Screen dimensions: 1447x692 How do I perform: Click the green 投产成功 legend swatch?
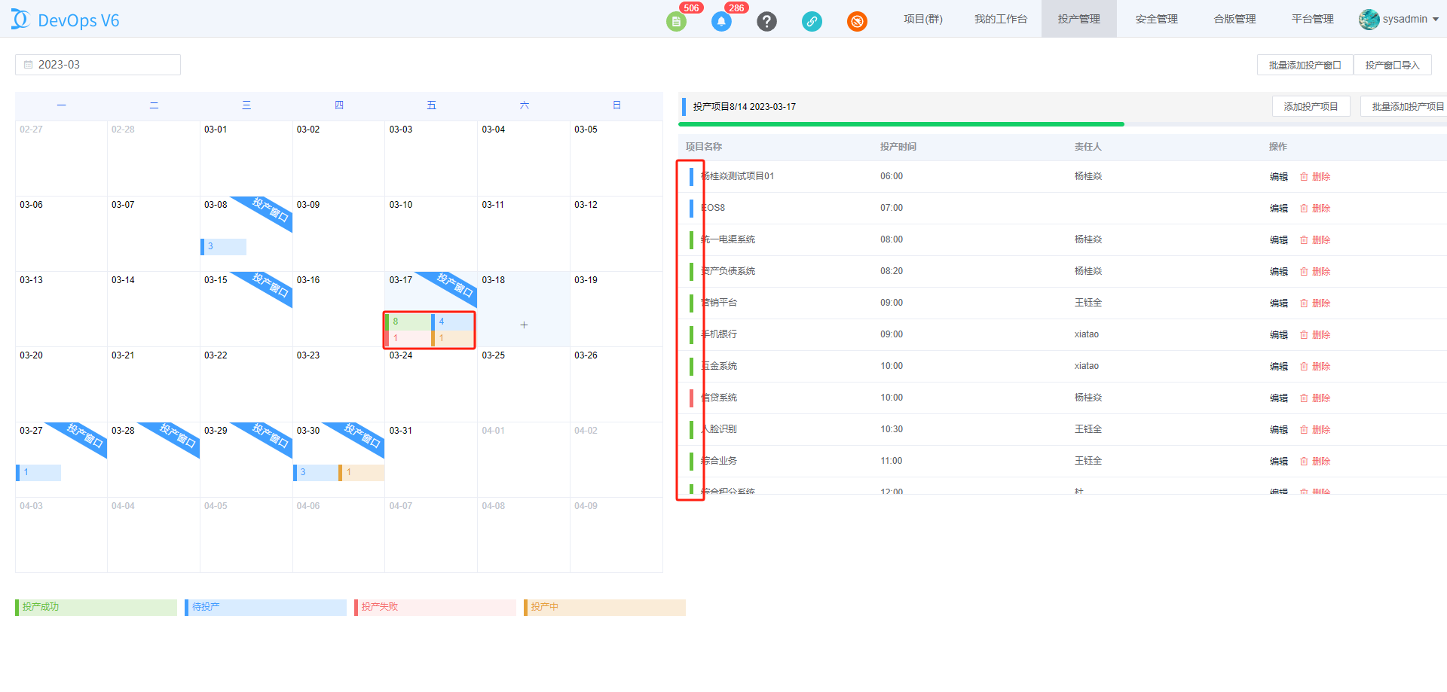pos(96,607)
